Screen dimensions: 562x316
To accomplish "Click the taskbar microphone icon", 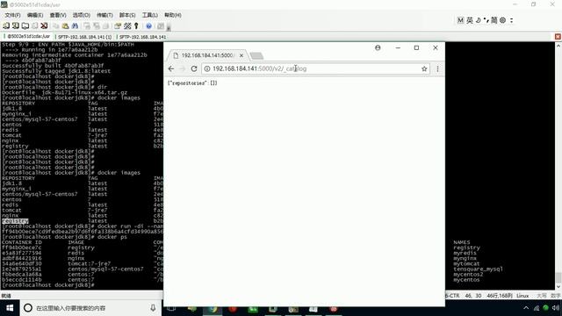I will coord(153,308).
